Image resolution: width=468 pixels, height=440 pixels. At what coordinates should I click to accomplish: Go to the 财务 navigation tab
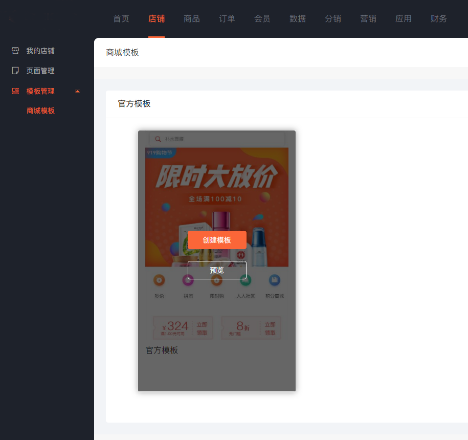click(438, 18)
